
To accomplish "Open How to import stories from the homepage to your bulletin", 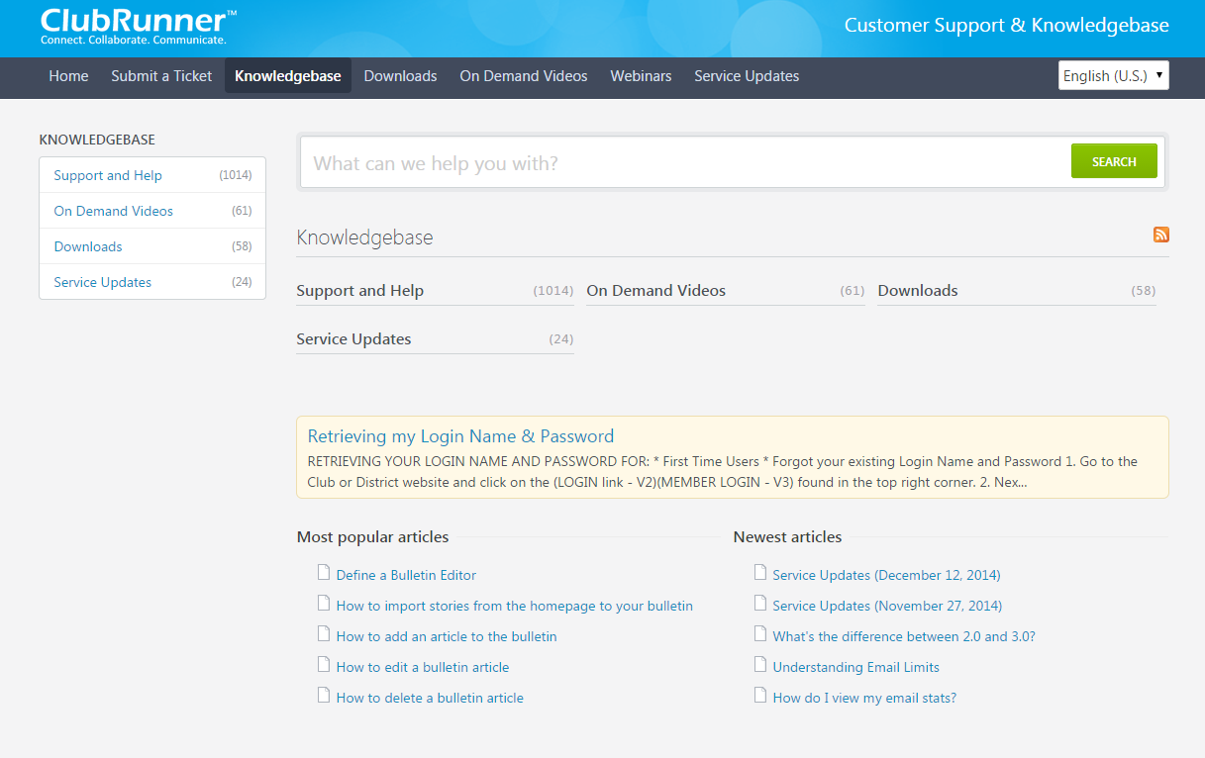I will tap(515, 605).
